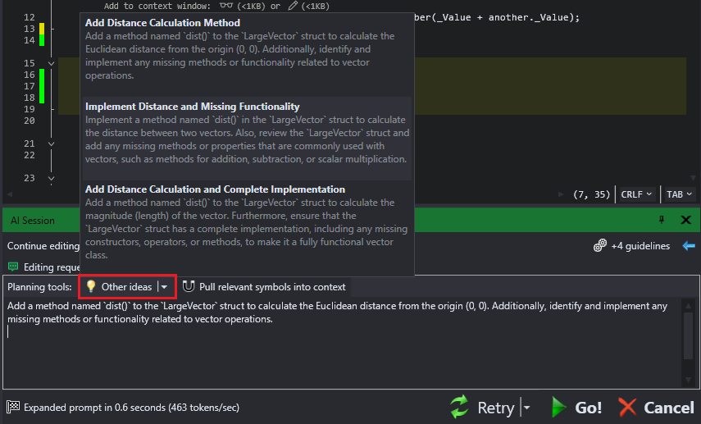Click the Editing request chat icon
The image size is (701, 424).
tap(13, 267)
